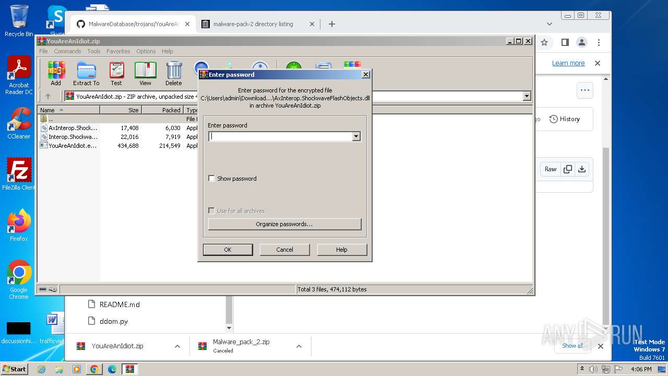Close the MalwareDatabase browser tab
This screenshot has height=376, width=668.
[187, 24]
